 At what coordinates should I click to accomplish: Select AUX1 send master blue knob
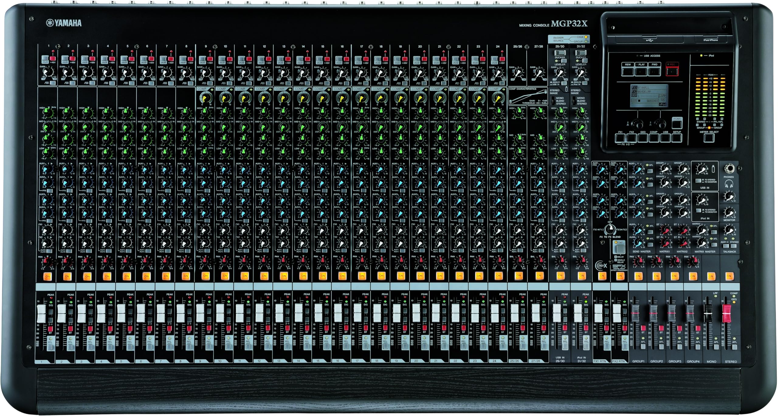638,169
